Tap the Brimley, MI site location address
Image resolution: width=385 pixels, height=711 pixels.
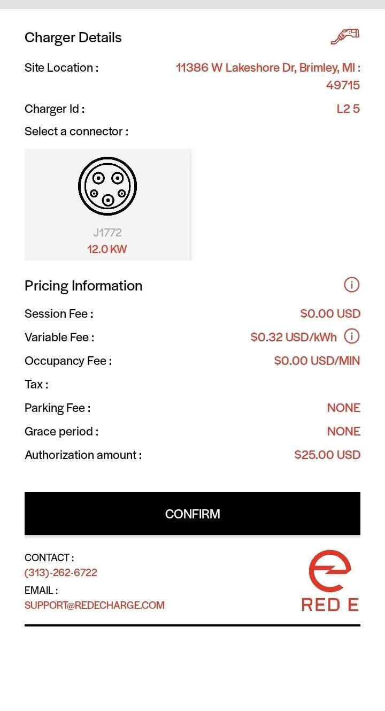(268, 76)
